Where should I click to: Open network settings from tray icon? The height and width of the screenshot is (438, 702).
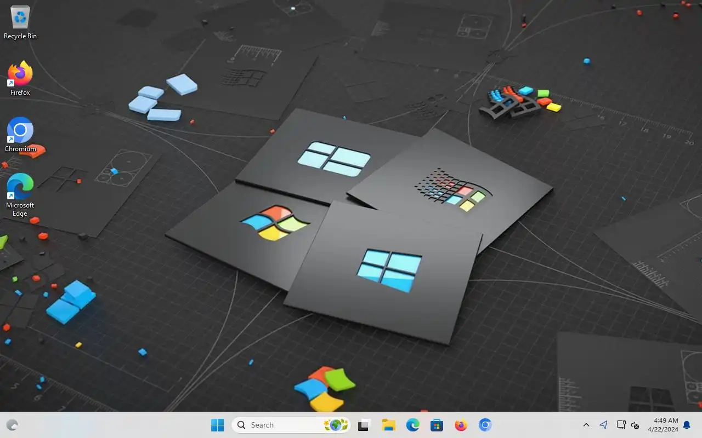[x=621, y=425]
